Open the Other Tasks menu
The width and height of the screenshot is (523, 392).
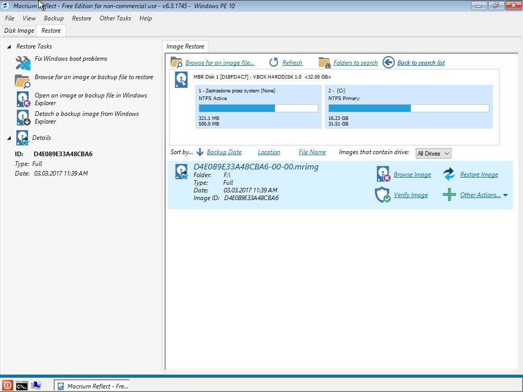tap(115, 18)
